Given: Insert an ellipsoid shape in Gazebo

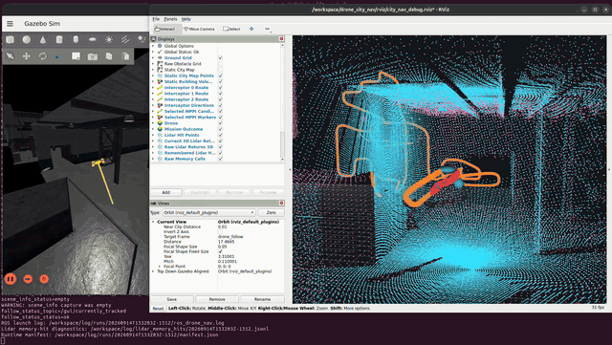Looking at the screenshot, I should pyautogui.click(x=93, y=39).
